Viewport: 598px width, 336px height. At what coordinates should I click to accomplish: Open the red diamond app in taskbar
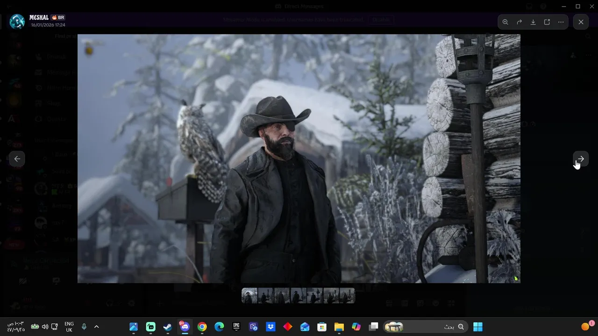point(288,327)
